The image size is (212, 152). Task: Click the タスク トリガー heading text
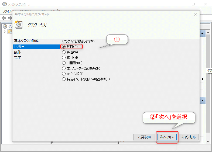pos(39,25)
